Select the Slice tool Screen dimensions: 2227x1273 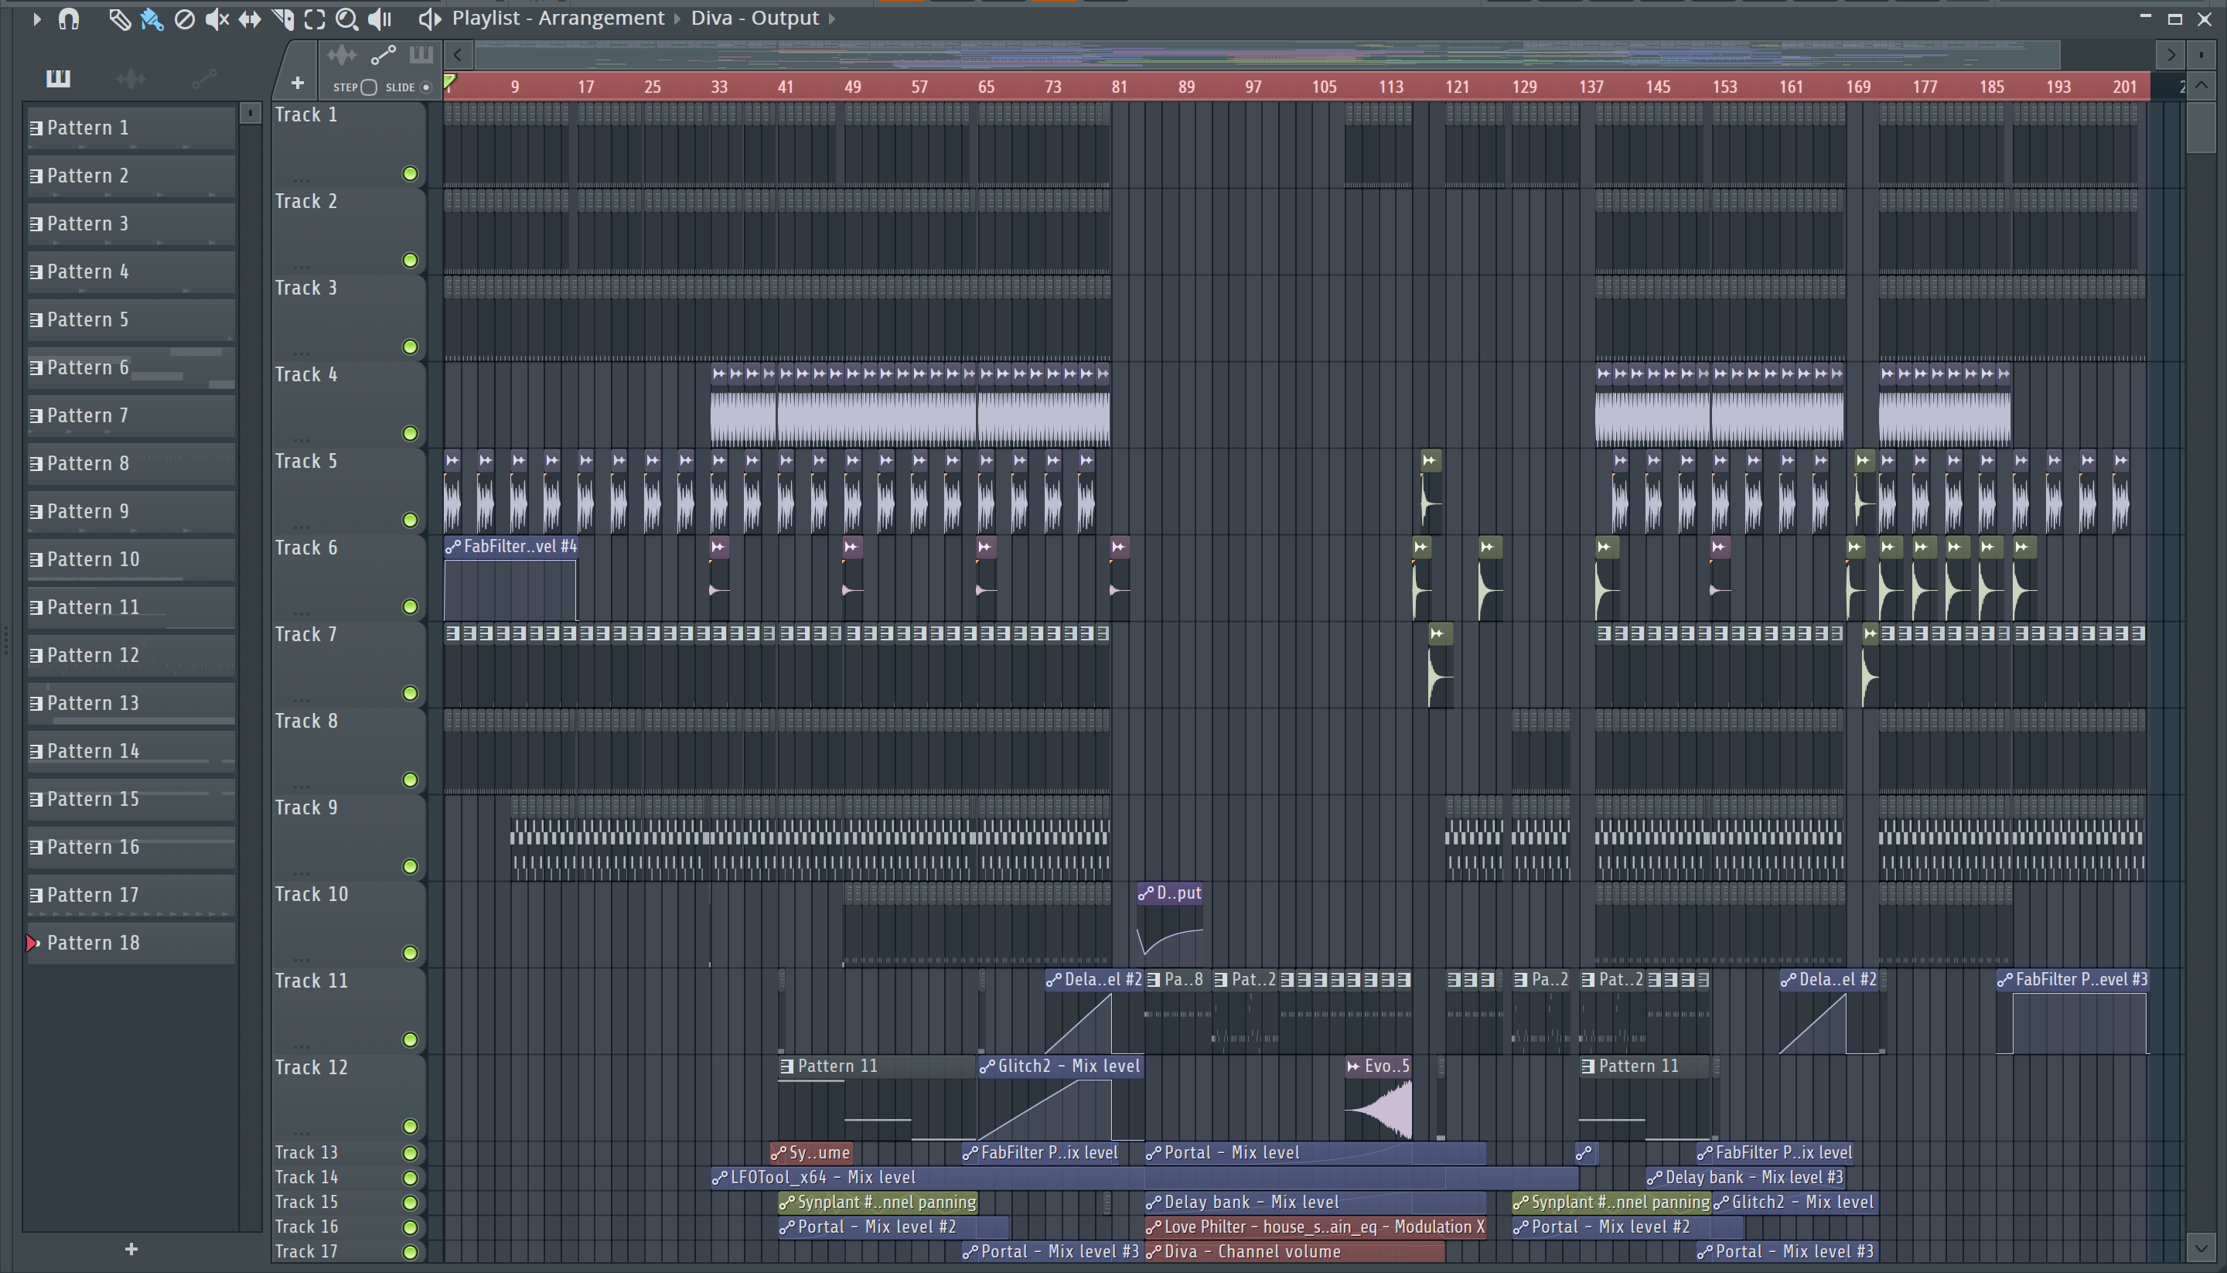[x=282, y=19]
